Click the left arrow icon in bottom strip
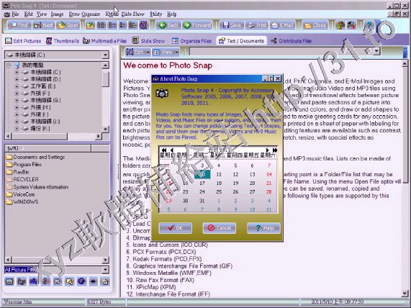 [94, 281]
